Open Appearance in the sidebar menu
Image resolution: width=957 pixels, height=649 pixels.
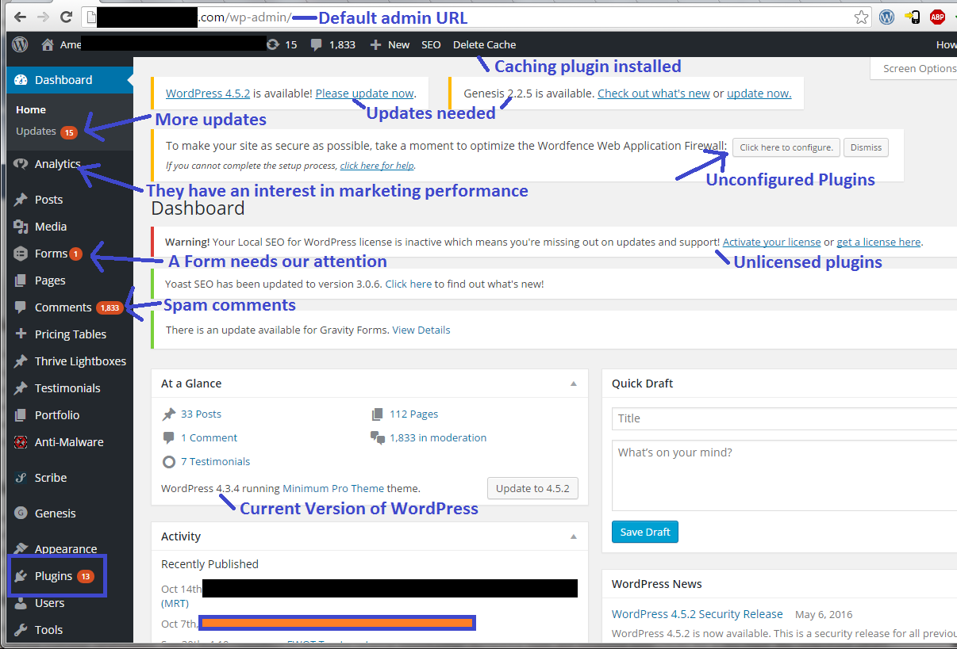tap(67, 549)
